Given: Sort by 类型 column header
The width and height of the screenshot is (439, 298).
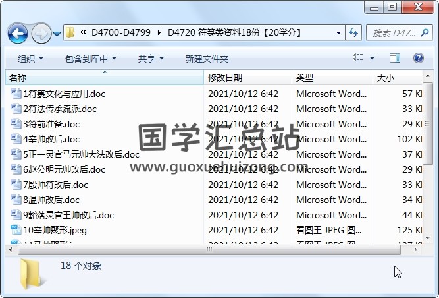Looking at the screenshot, I should [x=332, y=78].
